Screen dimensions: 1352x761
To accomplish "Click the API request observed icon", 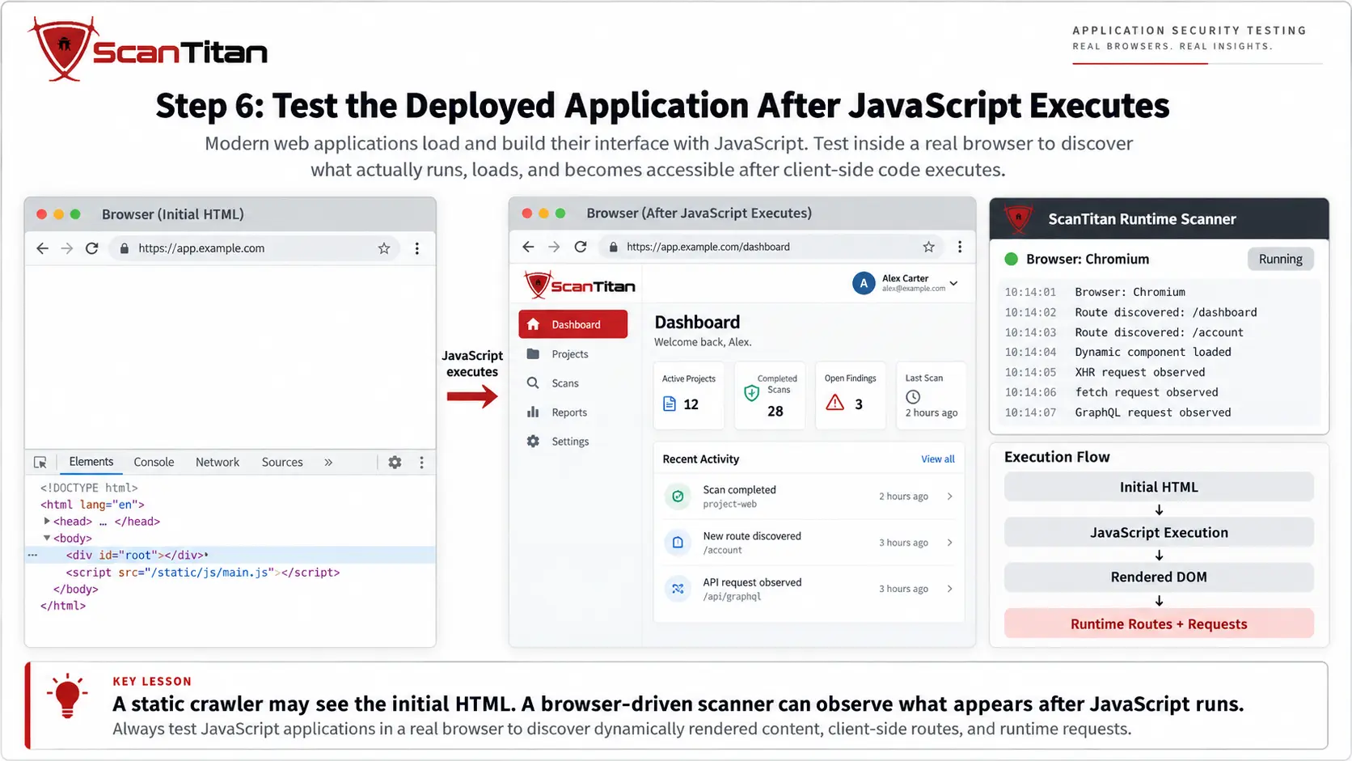I will (x=678, y=589).
